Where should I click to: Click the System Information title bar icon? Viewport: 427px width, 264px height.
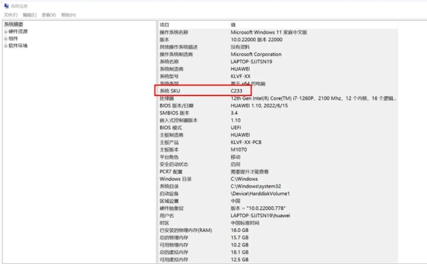coord(6,6)
